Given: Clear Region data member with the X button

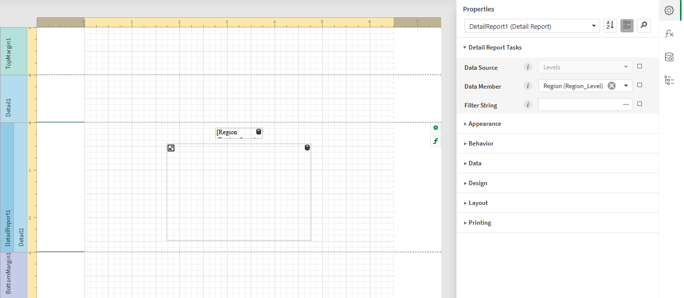Looking at the screenshot, I should tap(611, 85).
